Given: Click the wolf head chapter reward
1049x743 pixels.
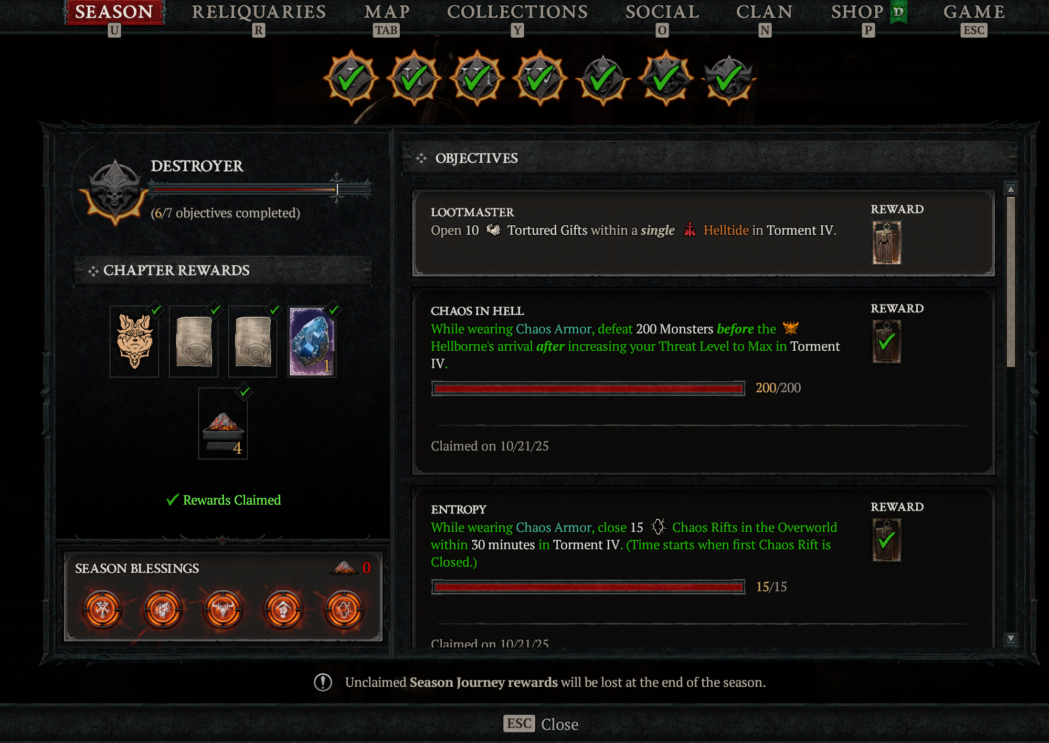Looking at the screenshot, I should pos(134,341).
